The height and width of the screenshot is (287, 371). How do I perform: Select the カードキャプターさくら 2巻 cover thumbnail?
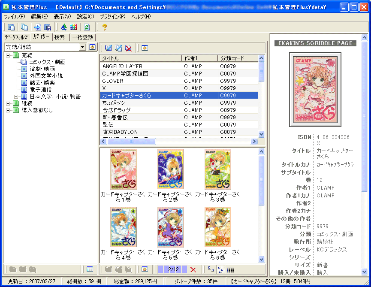170,169
